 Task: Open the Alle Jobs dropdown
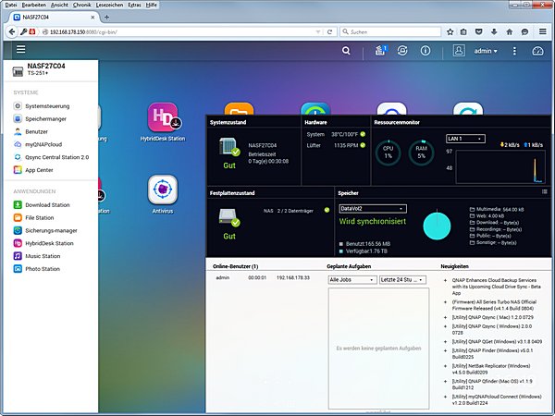[352, 280]
